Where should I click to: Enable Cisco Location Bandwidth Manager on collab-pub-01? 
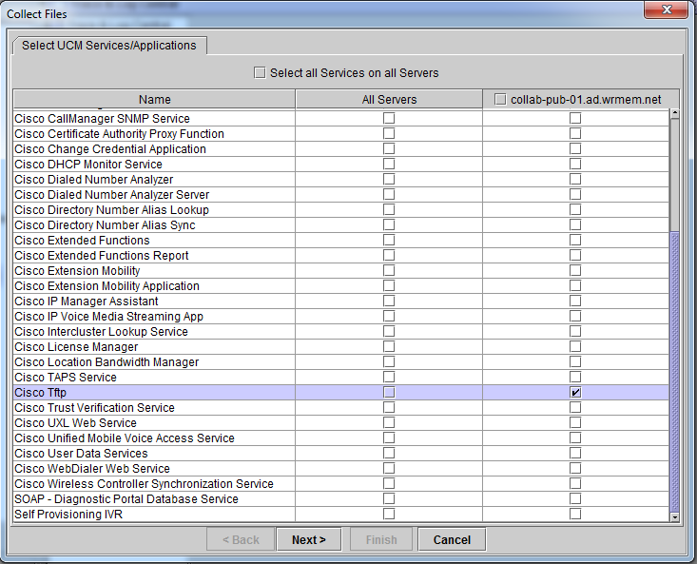575,361
